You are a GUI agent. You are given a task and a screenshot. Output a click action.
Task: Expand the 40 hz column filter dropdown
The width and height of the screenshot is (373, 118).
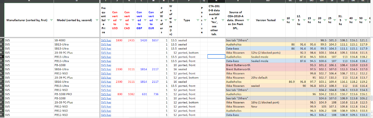click(356, 20)
